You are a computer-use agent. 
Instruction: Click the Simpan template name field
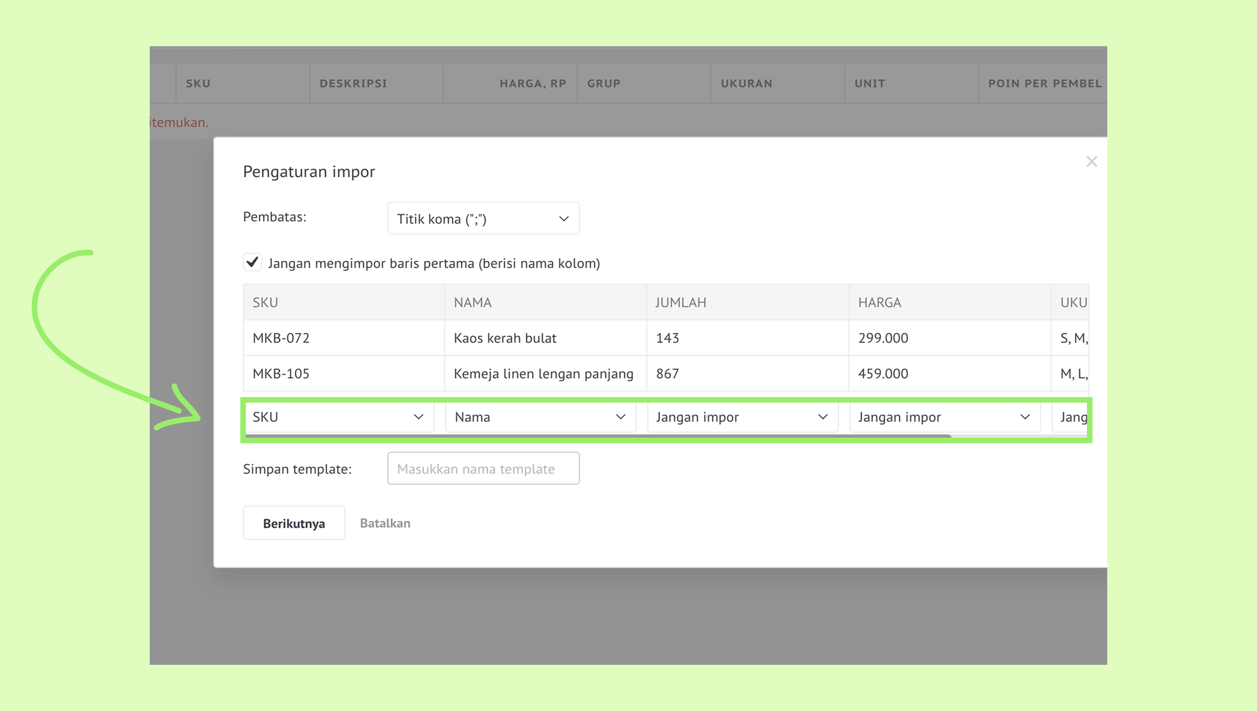click(x=483, y=468)
